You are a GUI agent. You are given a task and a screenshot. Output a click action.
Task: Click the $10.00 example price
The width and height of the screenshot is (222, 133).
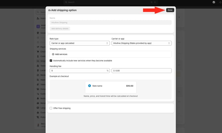(x=130, y=86)
